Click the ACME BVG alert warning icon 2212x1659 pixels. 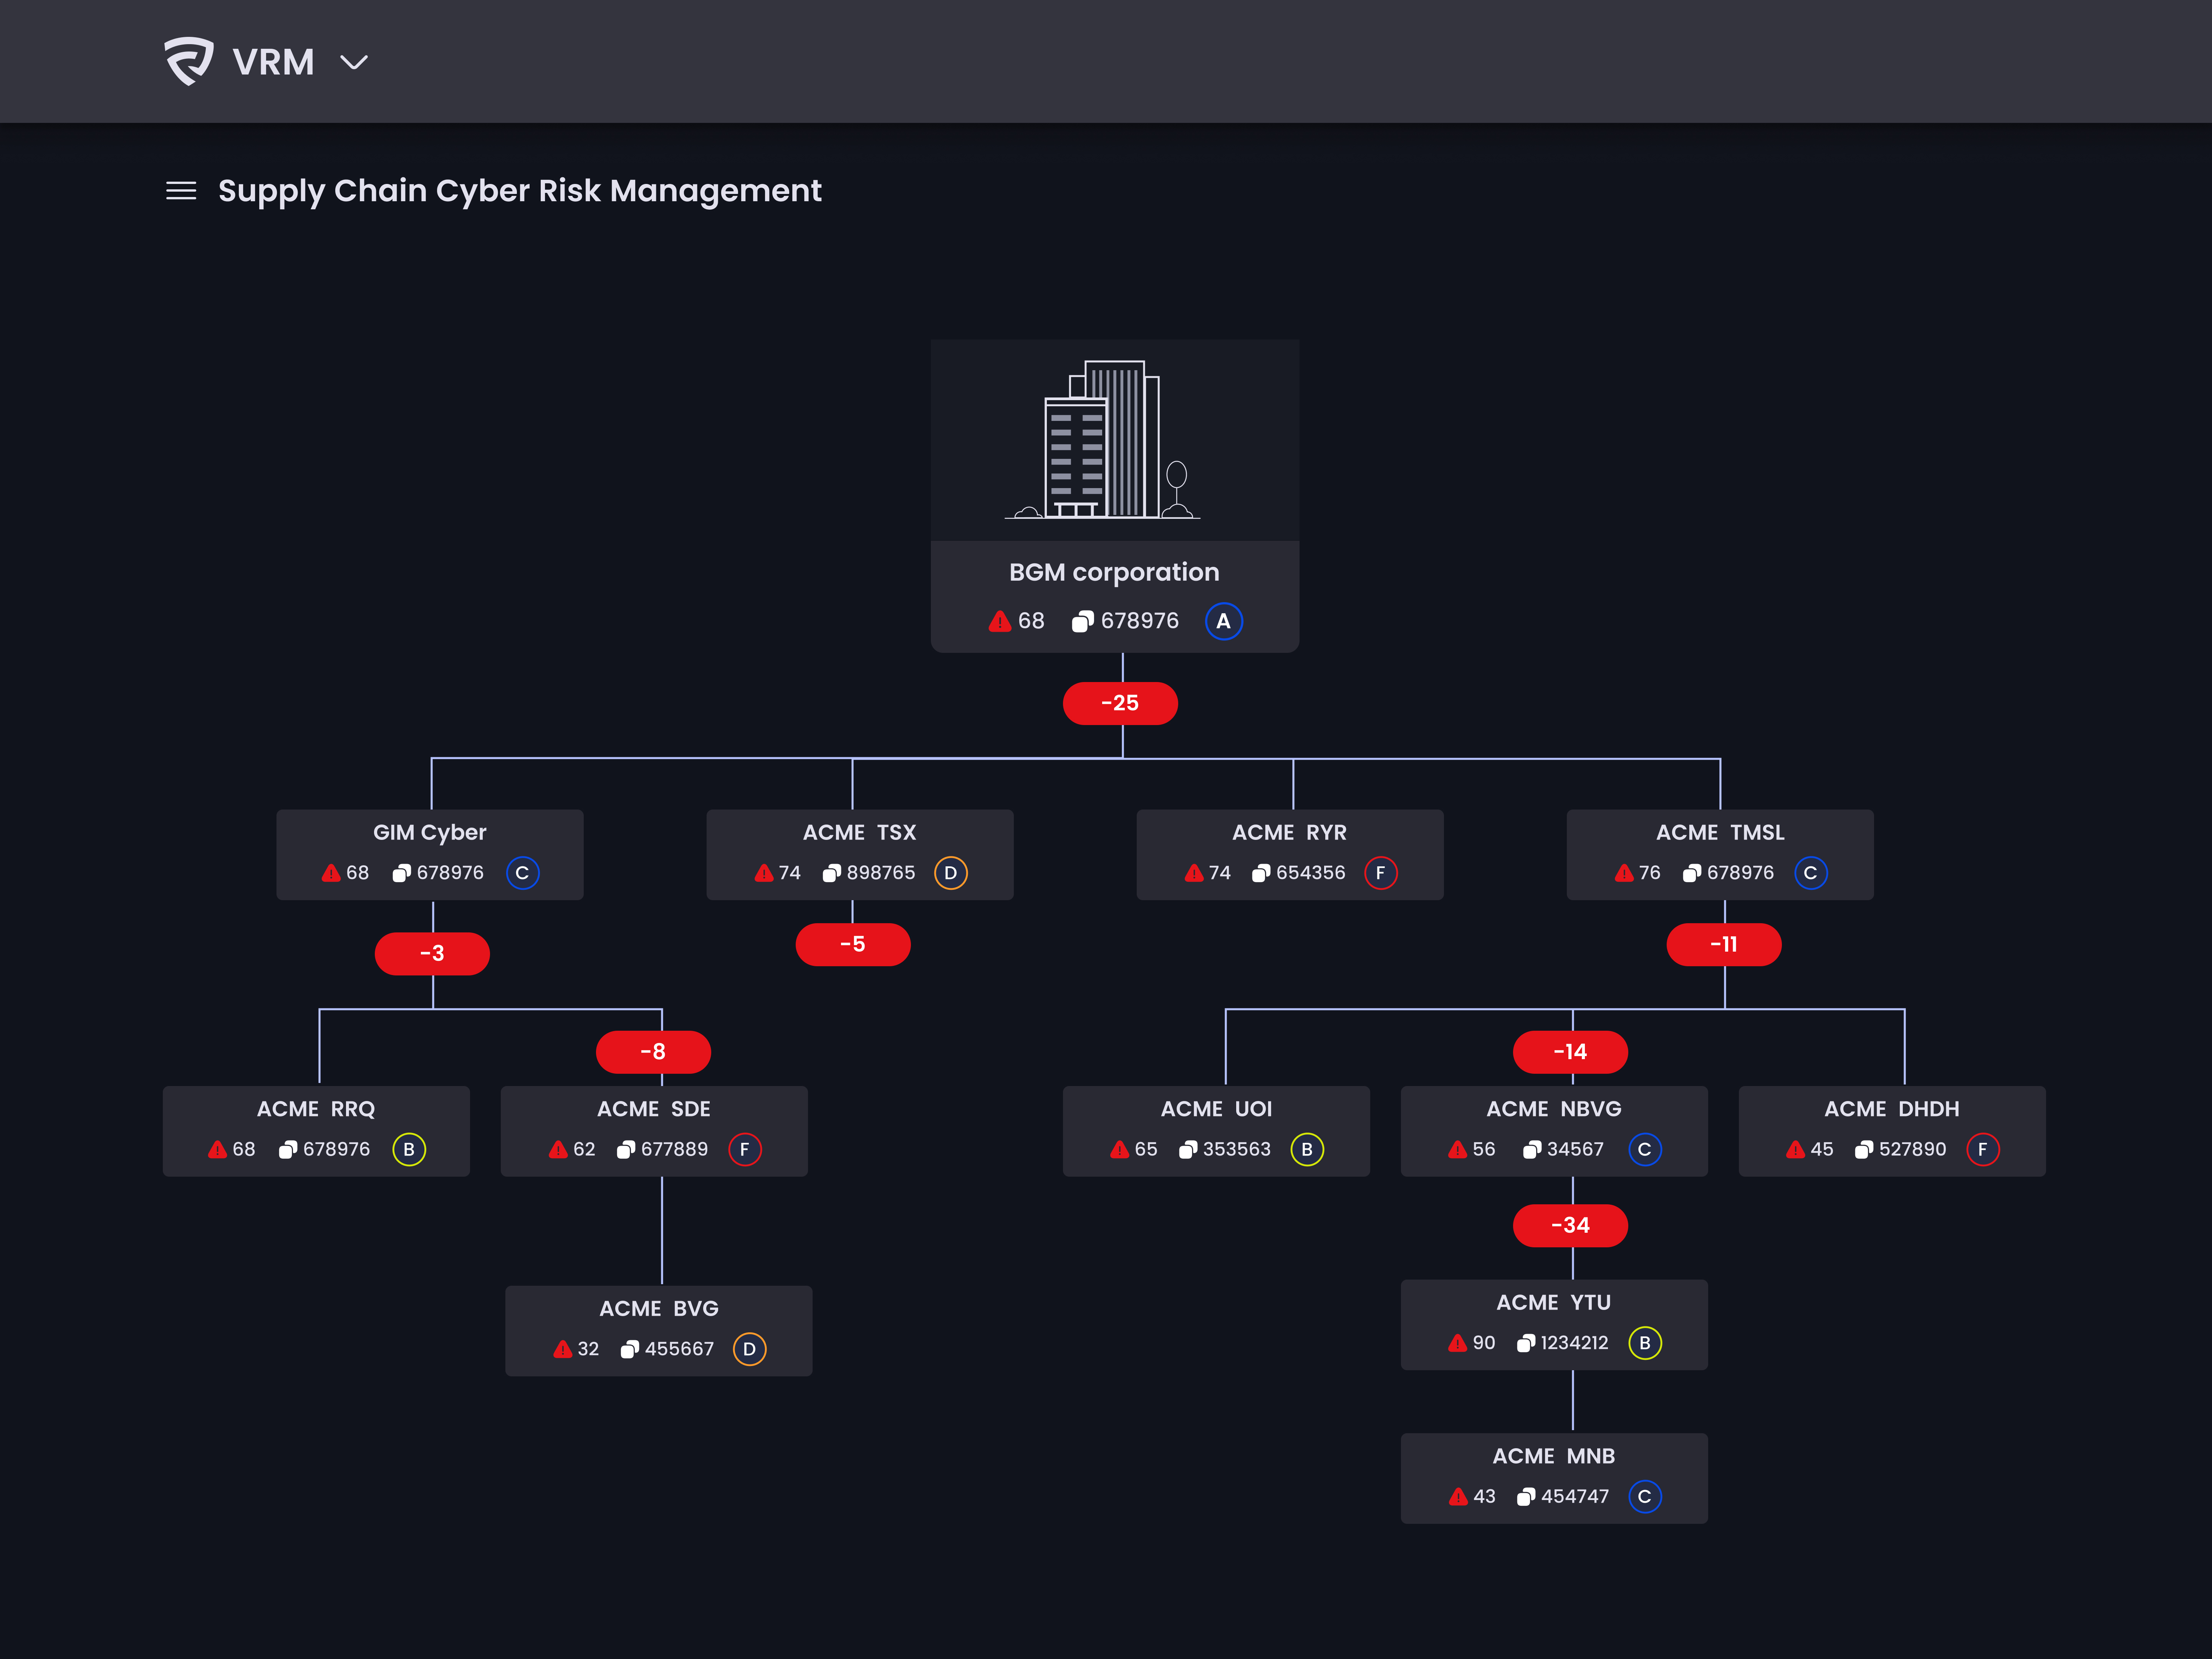[563, 1349]
